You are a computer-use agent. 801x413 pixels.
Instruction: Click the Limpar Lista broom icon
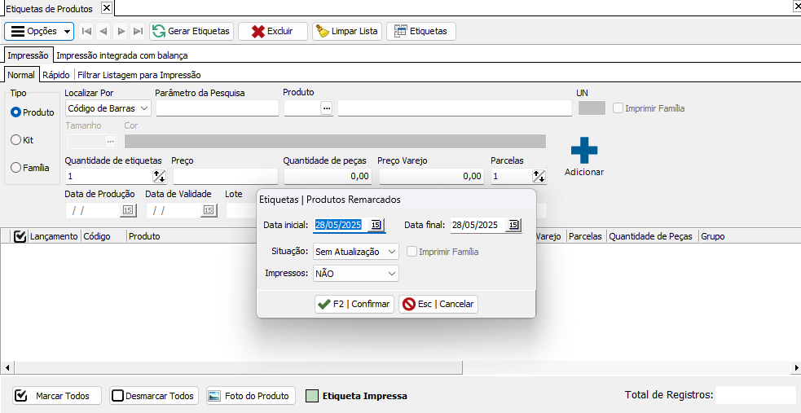(x=323, y=31)
